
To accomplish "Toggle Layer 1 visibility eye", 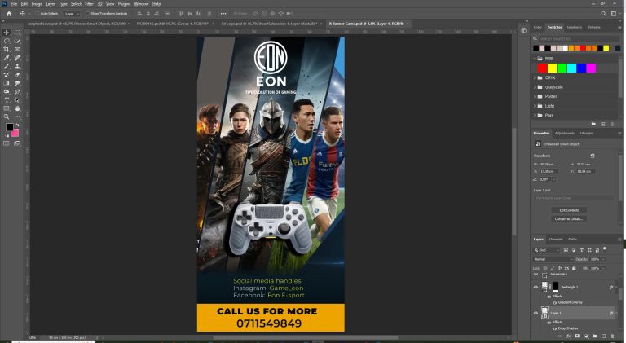I will [536, 313].
